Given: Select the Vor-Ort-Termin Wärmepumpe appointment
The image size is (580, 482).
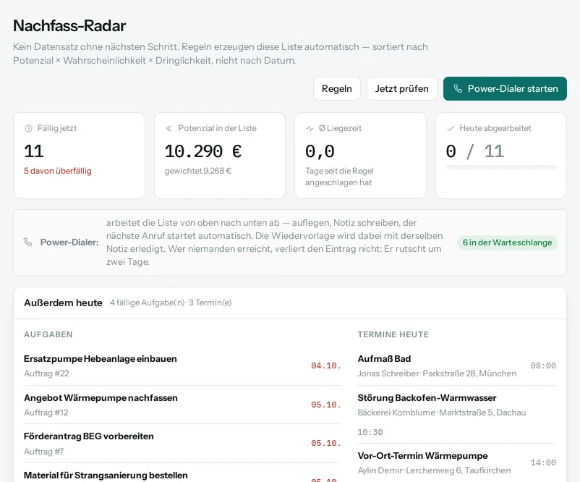Looking at the screenshot, I should tap(456, 462).
